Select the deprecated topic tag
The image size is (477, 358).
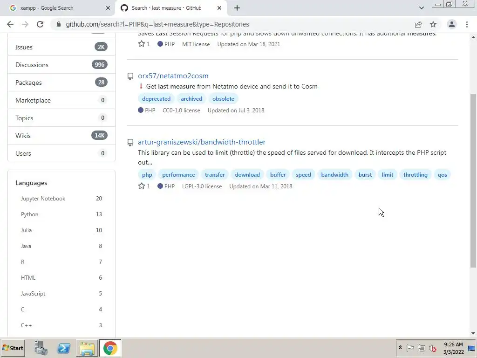(x=156, y=99)
